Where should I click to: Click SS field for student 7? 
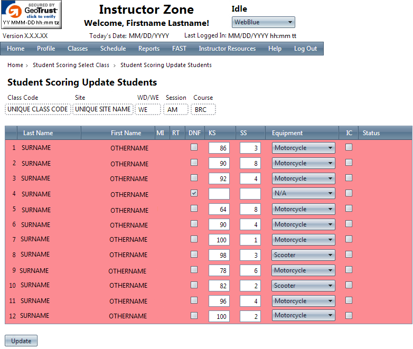point(250,240)
